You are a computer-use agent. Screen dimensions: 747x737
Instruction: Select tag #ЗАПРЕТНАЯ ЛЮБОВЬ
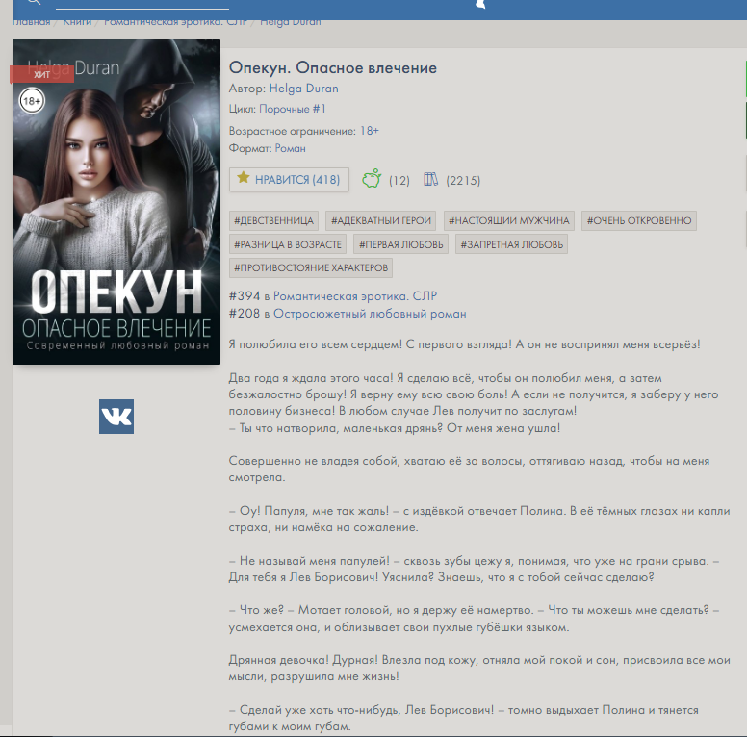pos(512,244)
